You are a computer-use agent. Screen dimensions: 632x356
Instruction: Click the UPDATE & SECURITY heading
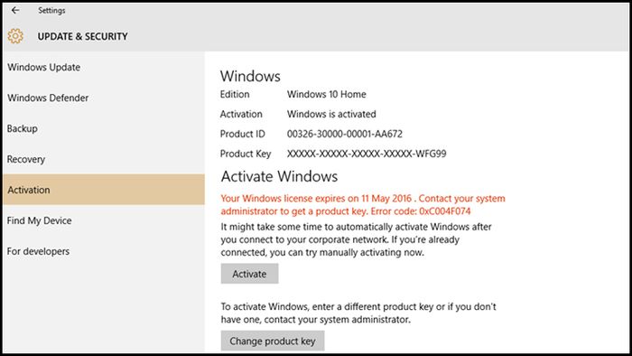coord(83,36)
